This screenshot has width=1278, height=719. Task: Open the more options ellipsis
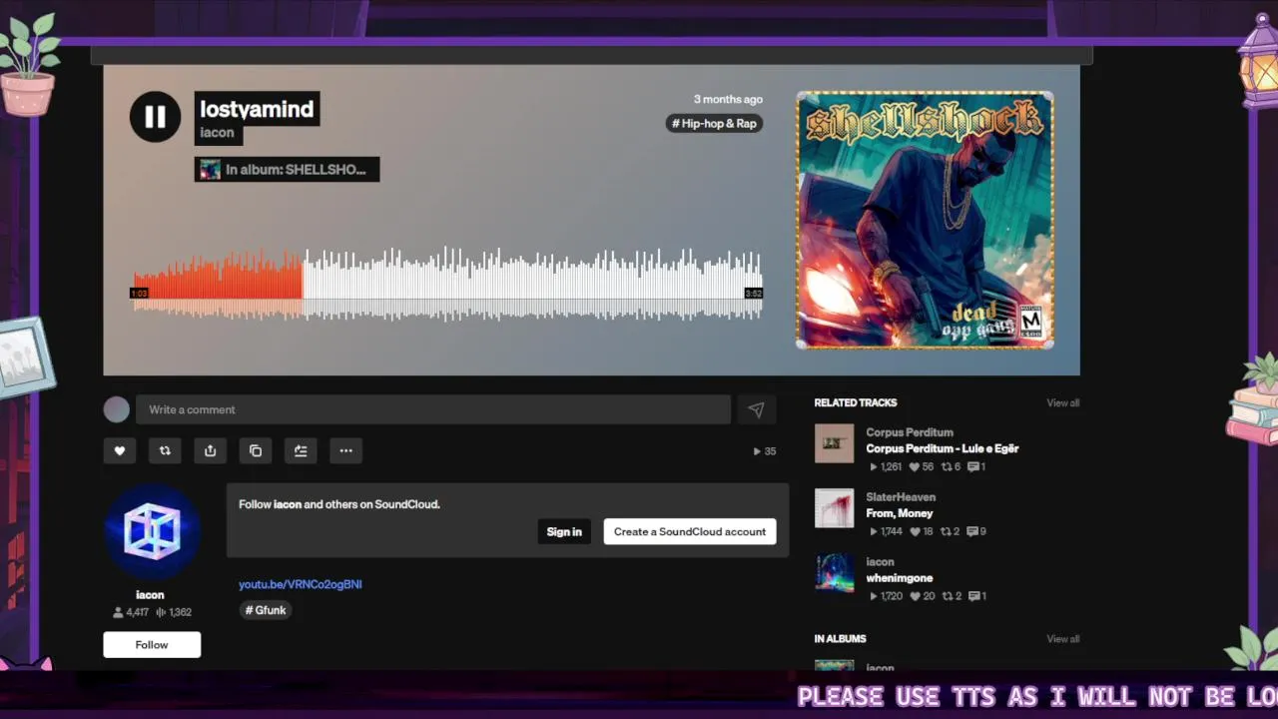345,450
